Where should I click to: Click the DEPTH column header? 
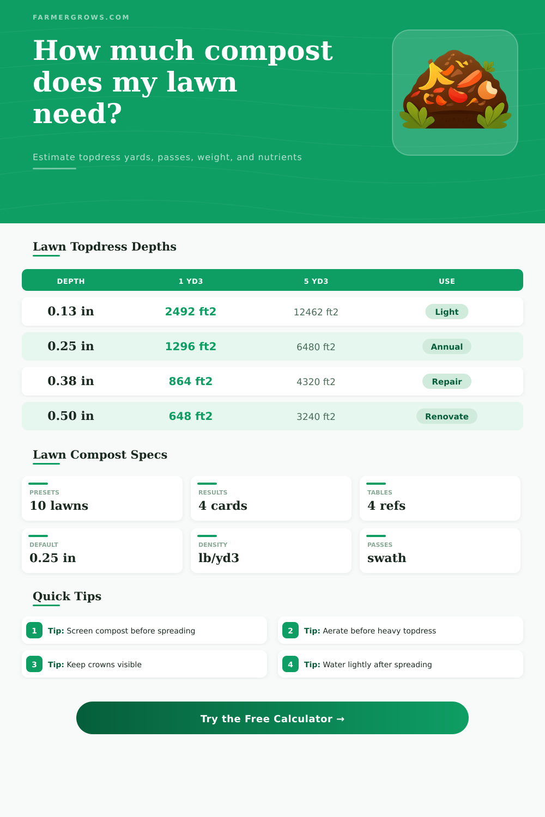coord(71,281)
